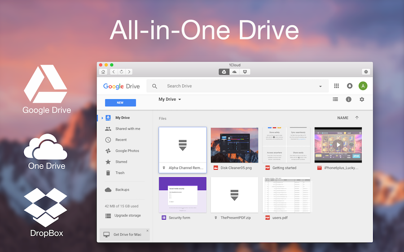This screenshot has width=404, height=252.
Task: Click the users.pdf red PDF type icon
Action: pos(268,218)
